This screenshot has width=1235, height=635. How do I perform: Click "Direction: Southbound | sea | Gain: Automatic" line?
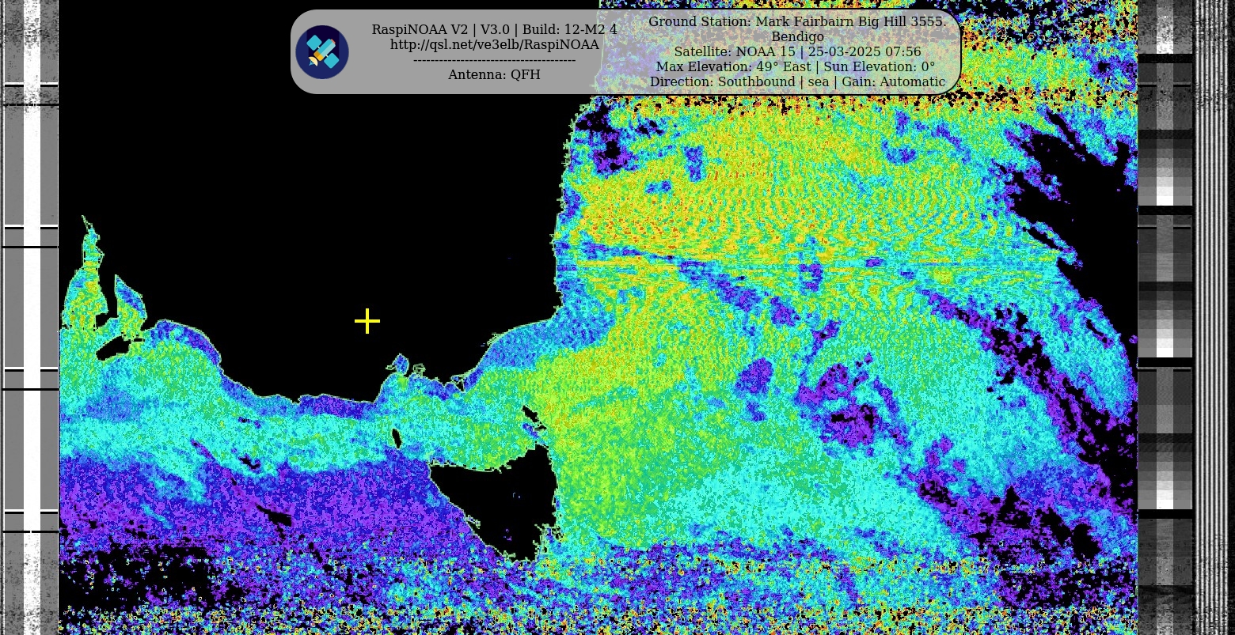click(x=797, y=81)
